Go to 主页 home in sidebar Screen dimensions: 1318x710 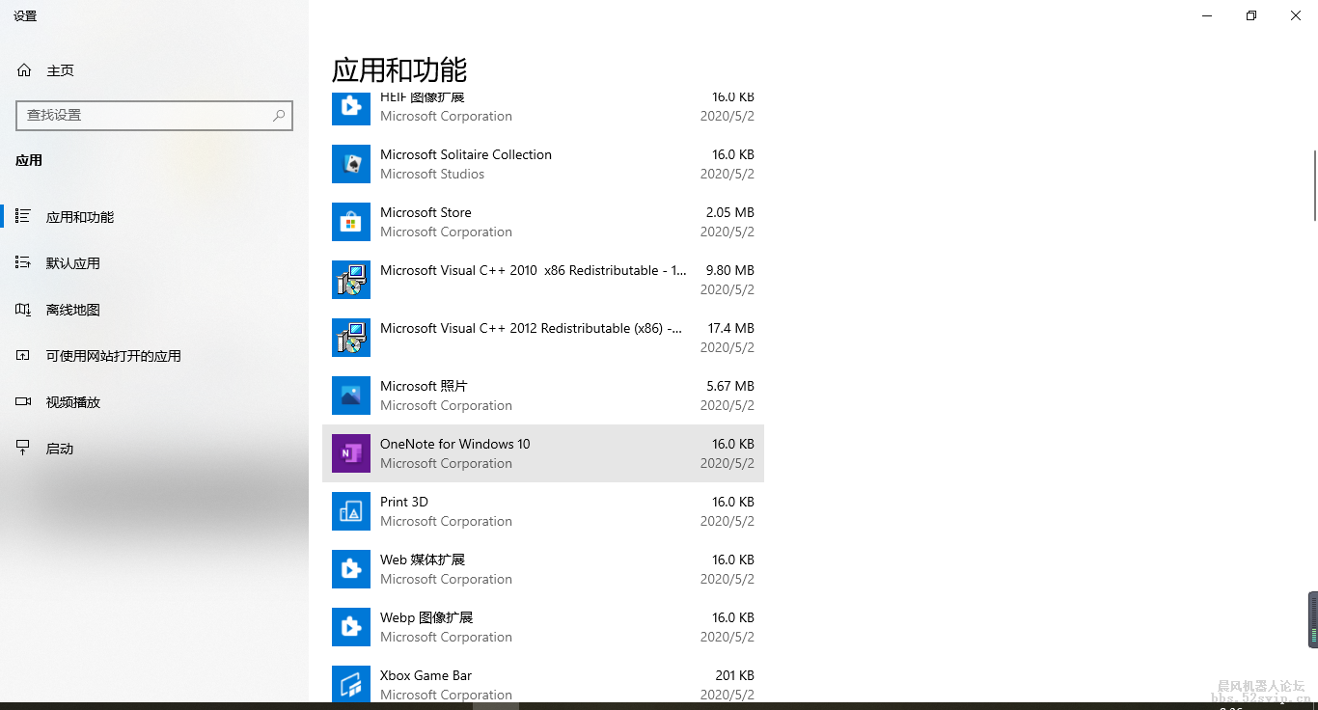tap(60, 70)
